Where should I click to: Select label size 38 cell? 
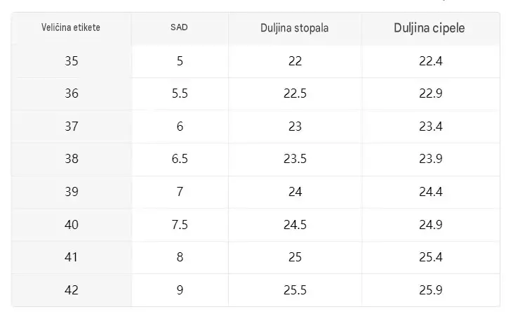pyautogui.click(x=72, y=159)
